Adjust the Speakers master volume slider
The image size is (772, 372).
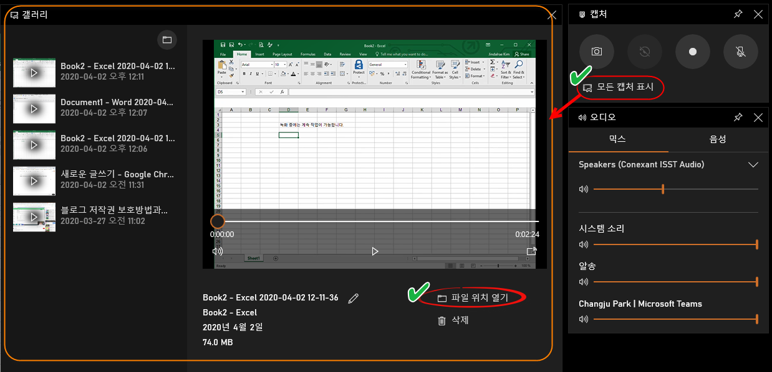(x=676, y=189)
